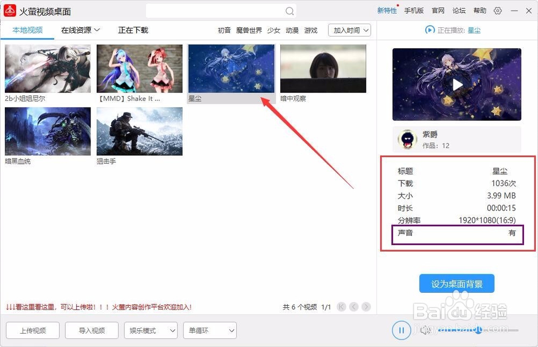Play the 星尘 preview video
The height and width of the screenshot is (347, 538).
click(x=457, y=85)
